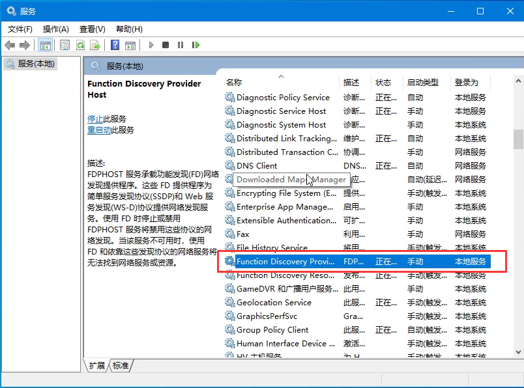Click the Back arrow toolbar icon

(x=10, y=45)
